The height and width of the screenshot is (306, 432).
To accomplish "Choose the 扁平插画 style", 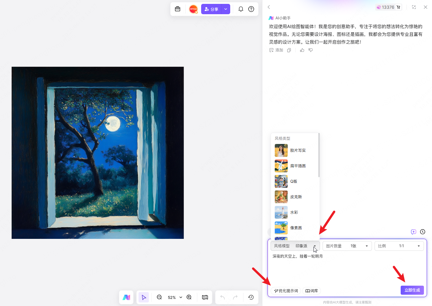I will (x=294, y=166).
